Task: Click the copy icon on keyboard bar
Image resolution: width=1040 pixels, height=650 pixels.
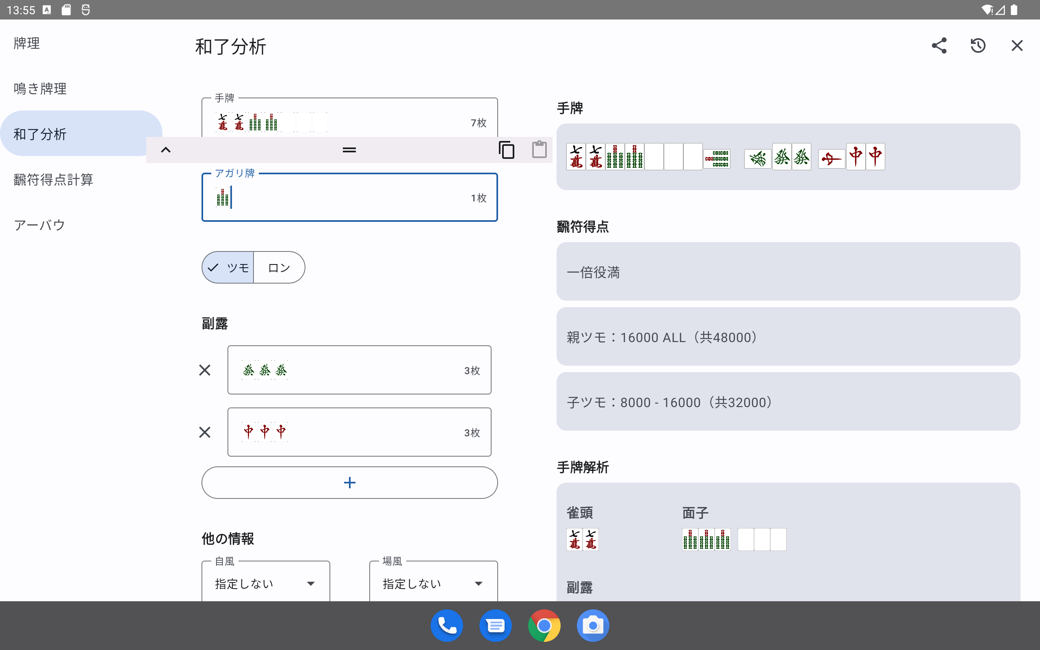Action: click(506, 150)
